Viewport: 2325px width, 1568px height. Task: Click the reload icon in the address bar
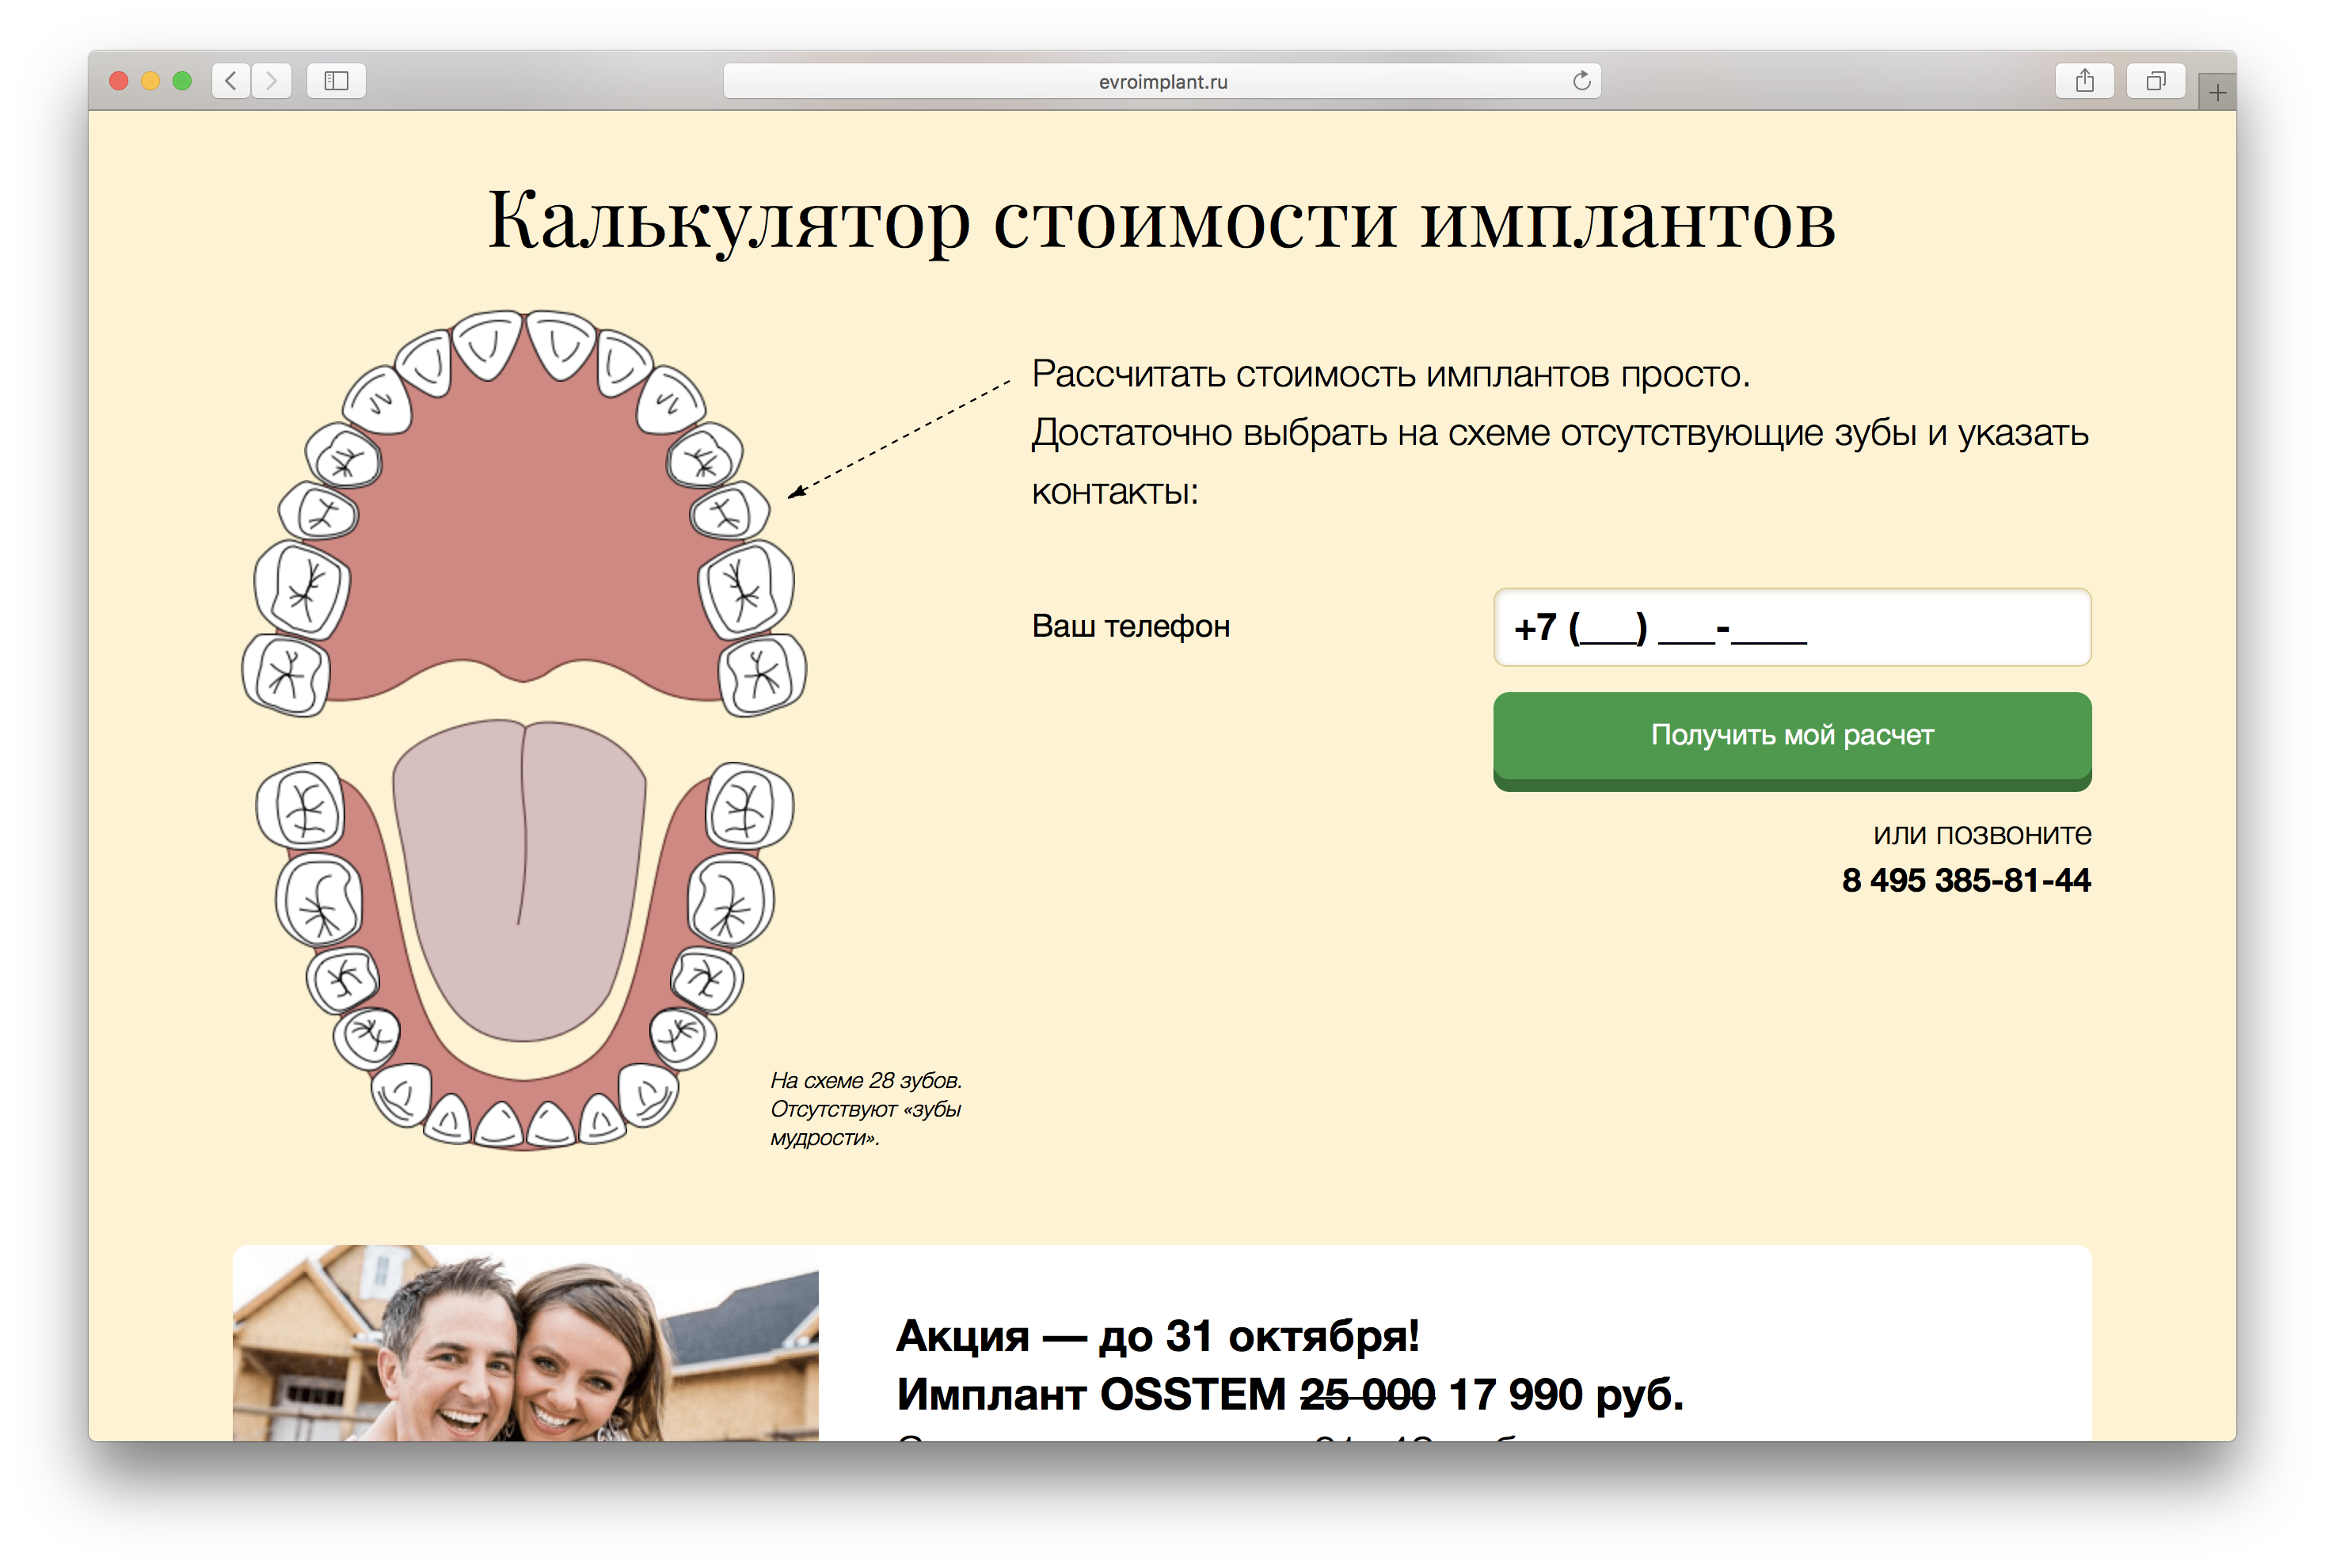coord(1581,81)
